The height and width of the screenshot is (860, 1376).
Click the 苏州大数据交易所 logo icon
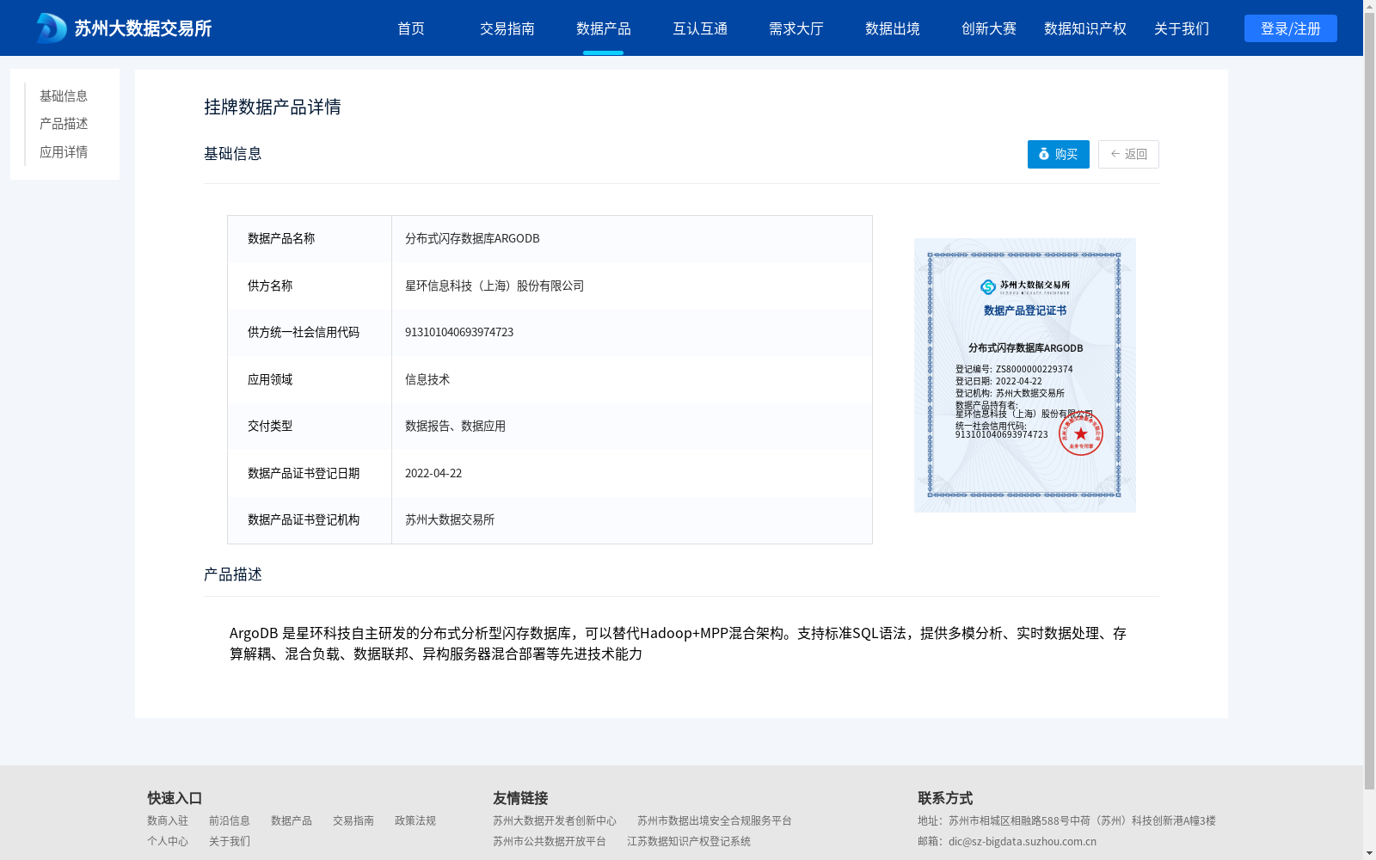click(52, 28)
